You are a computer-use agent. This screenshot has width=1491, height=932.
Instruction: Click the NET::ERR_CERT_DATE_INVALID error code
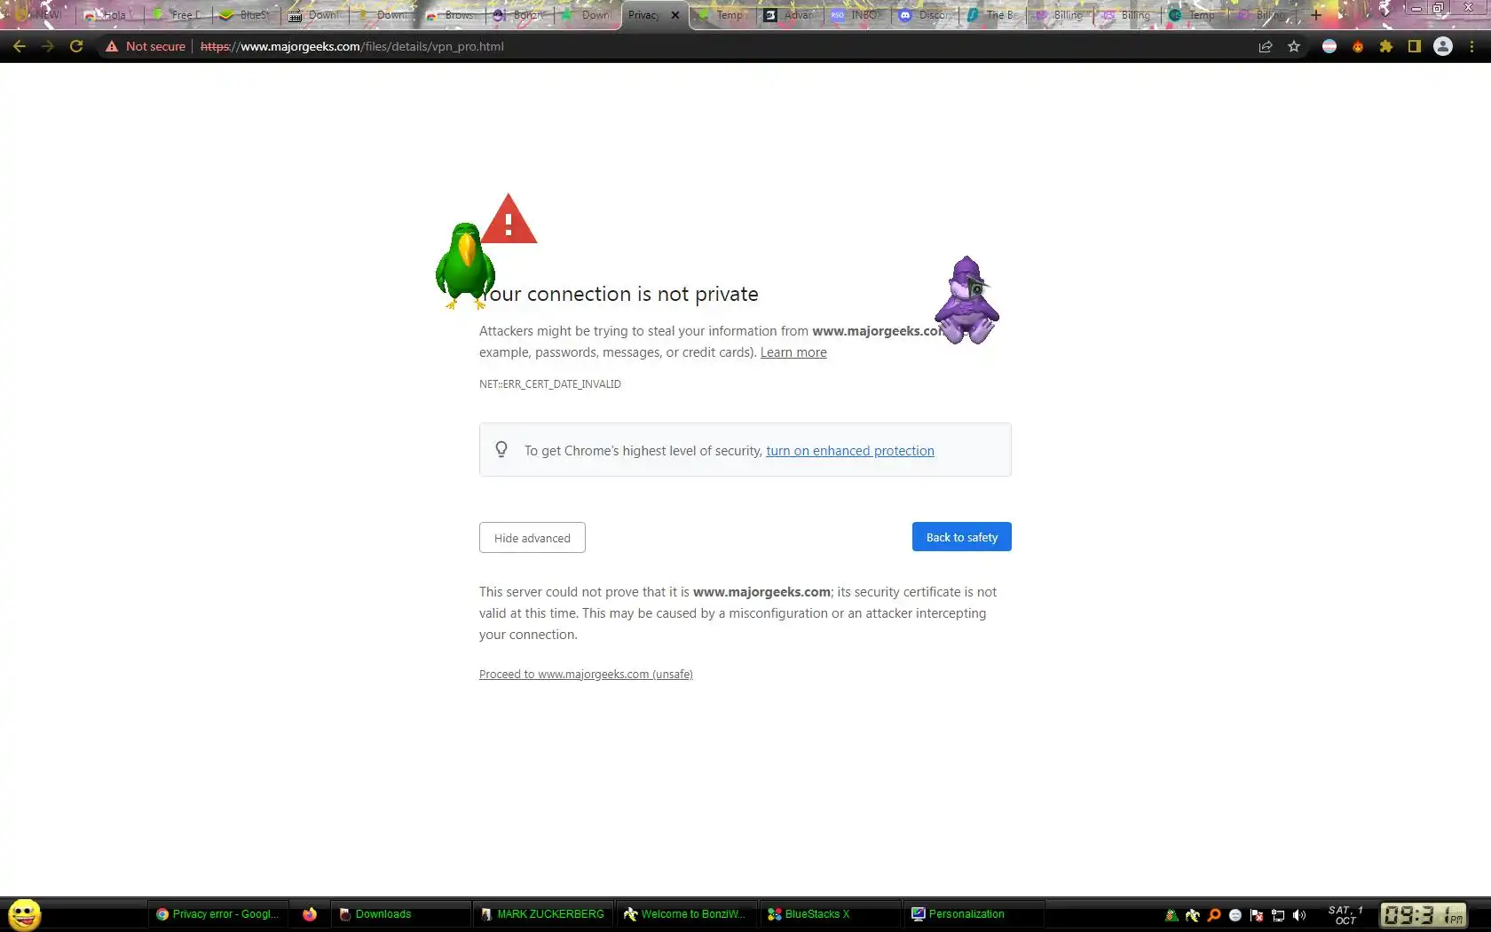pos(550,384)
